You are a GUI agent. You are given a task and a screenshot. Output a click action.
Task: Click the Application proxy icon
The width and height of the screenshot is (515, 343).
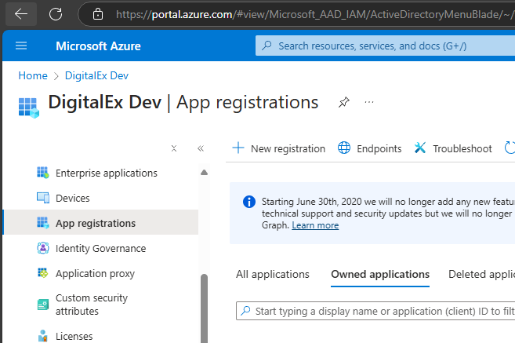43,273
